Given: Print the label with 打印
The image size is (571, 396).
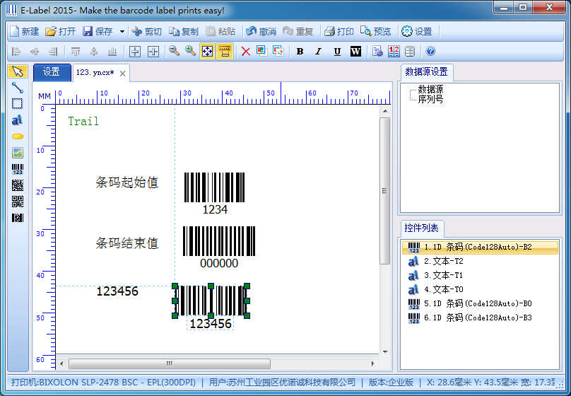Looking at the screenshot, I should click(339, 32).
